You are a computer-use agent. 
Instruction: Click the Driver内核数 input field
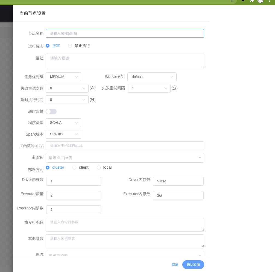pos(74,181)
